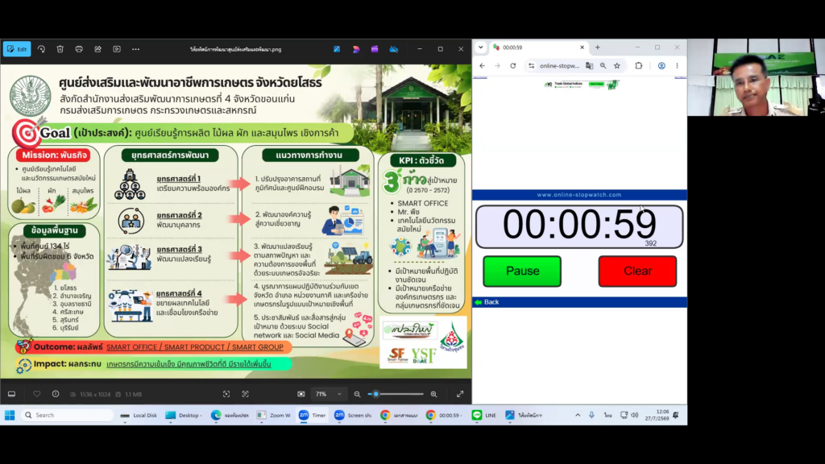Print the image via the printer icon

pyautogui.click(x=79, y=49)
